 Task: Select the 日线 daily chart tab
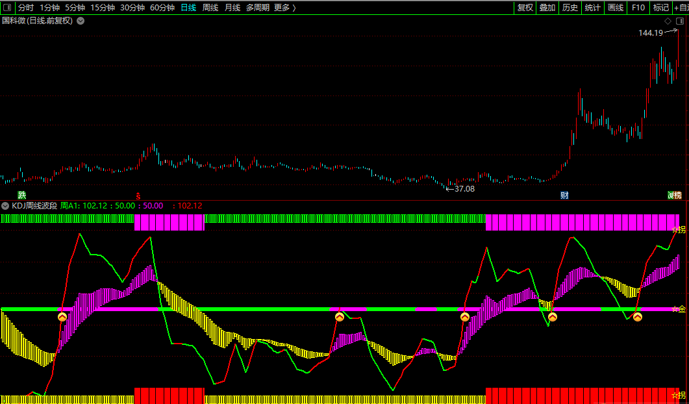[188, 8]
